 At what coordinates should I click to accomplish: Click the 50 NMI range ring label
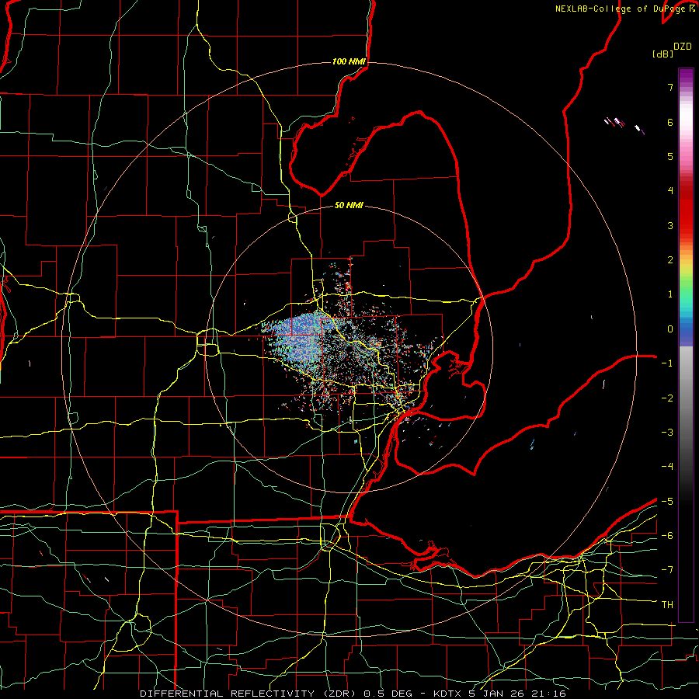coord(349,205)
